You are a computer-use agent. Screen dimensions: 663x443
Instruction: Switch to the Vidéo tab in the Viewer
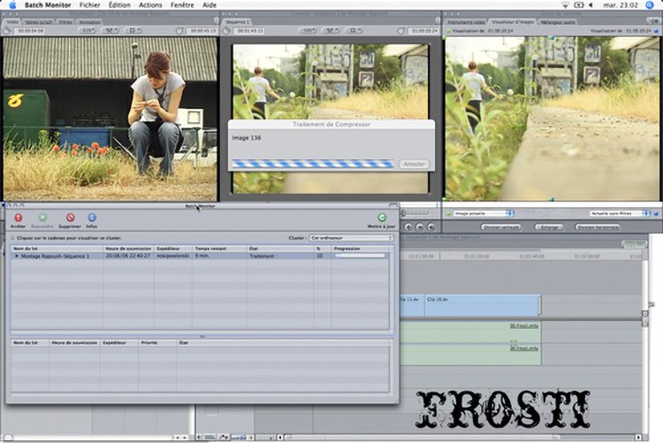[12, 21]
